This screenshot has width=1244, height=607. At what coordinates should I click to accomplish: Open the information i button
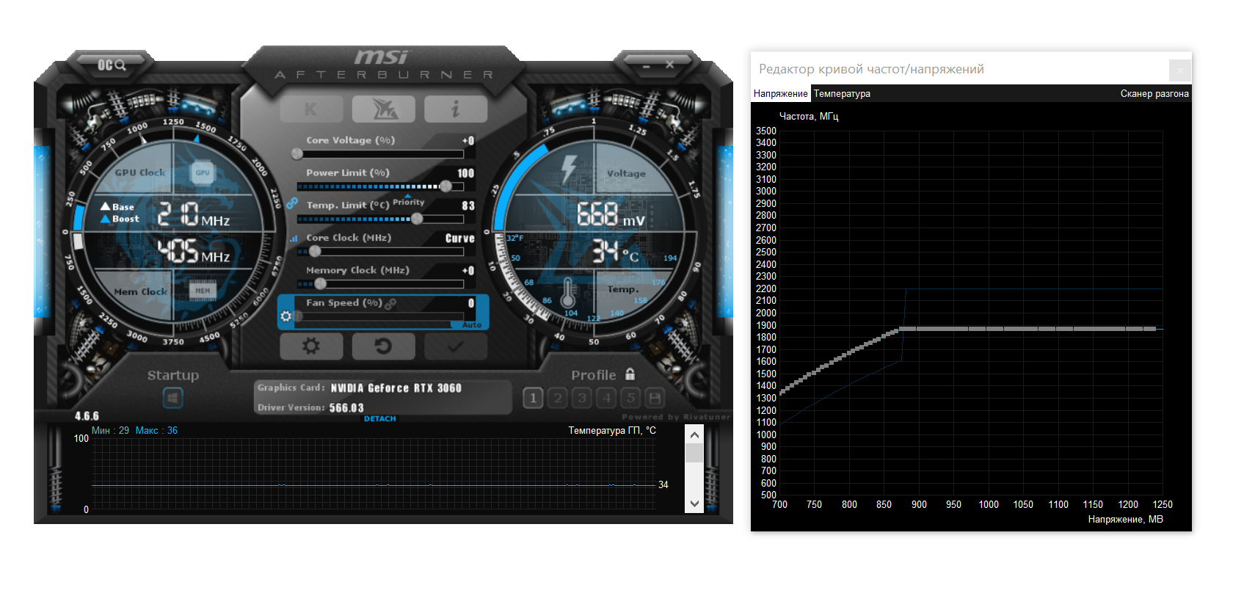455,109
